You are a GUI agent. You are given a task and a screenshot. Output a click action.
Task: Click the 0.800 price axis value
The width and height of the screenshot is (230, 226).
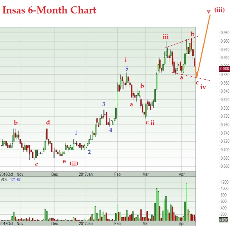click(x=225, y=108)
